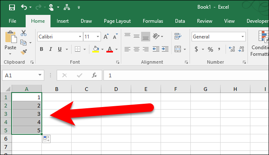Screen dimensions: 269x155
Task: Insert a function with the fx icon
Action: pos(94,75)
